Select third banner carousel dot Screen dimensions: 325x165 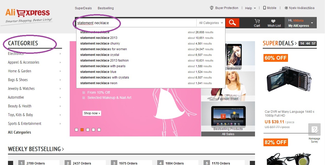click(x=88, y=130)
